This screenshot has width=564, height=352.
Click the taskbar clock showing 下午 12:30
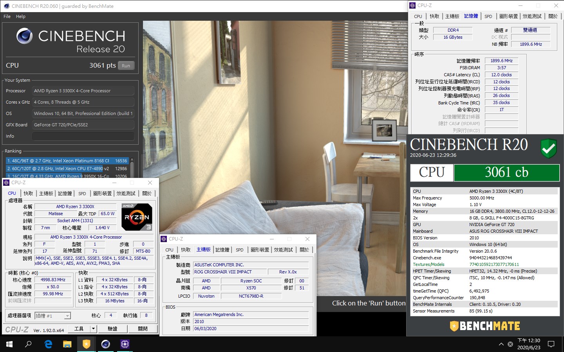(x=529, y=344)
